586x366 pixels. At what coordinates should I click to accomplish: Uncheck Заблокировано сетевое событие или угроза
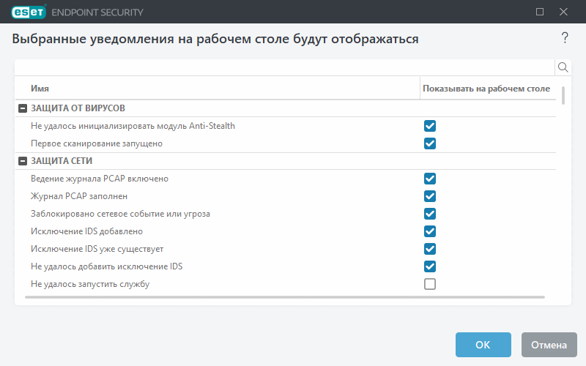coord(430,214)
